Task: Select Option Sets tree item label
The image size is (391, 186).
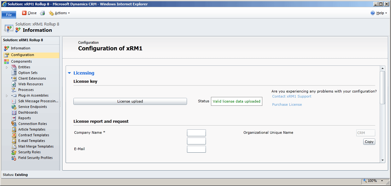Action: coord(28,73)
